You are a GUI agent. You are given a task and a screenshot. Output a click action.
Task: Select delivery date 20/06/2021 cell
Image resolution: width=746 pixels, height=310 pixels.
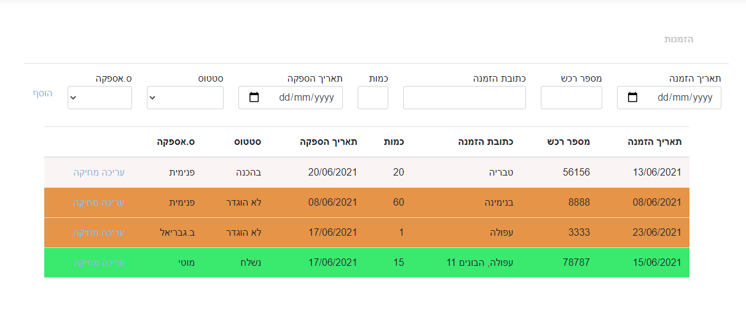click(x=332, y=172)
